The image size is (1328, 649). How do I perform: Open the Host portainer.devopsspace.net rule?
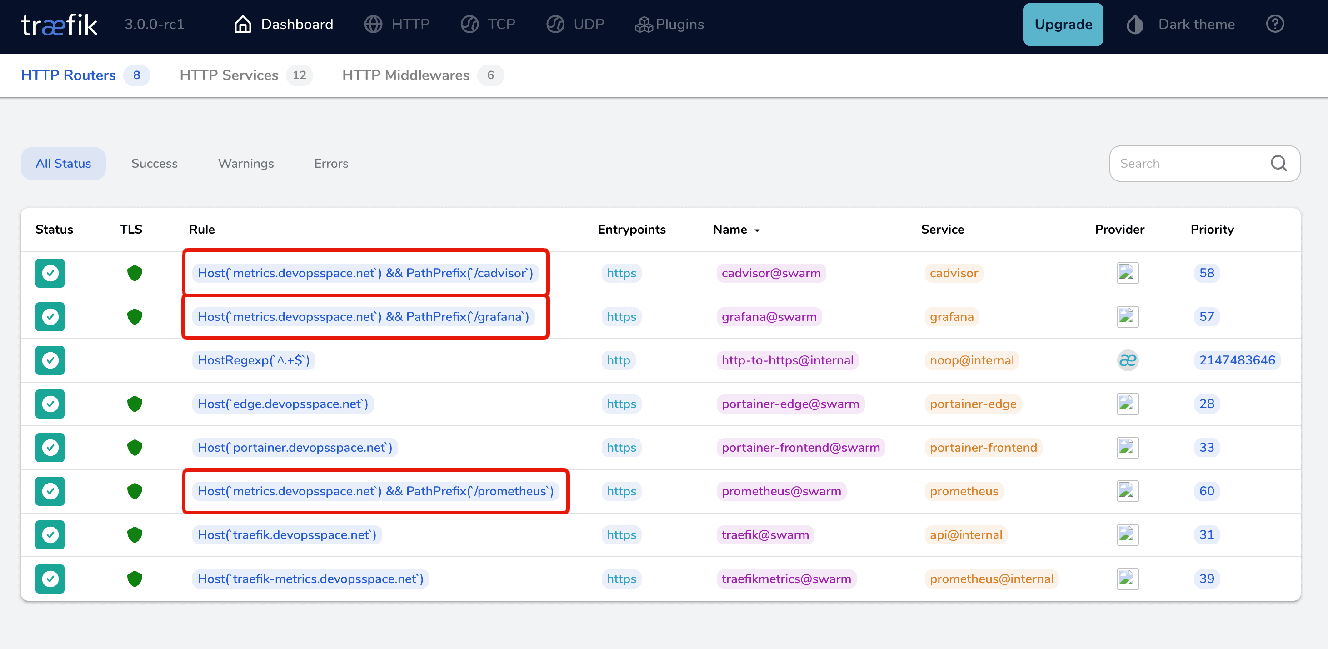(x=295, y=448)
